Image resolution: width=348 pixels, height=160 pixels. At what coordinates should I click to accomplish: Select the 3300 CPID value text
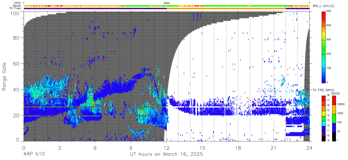tap(166, 3)
